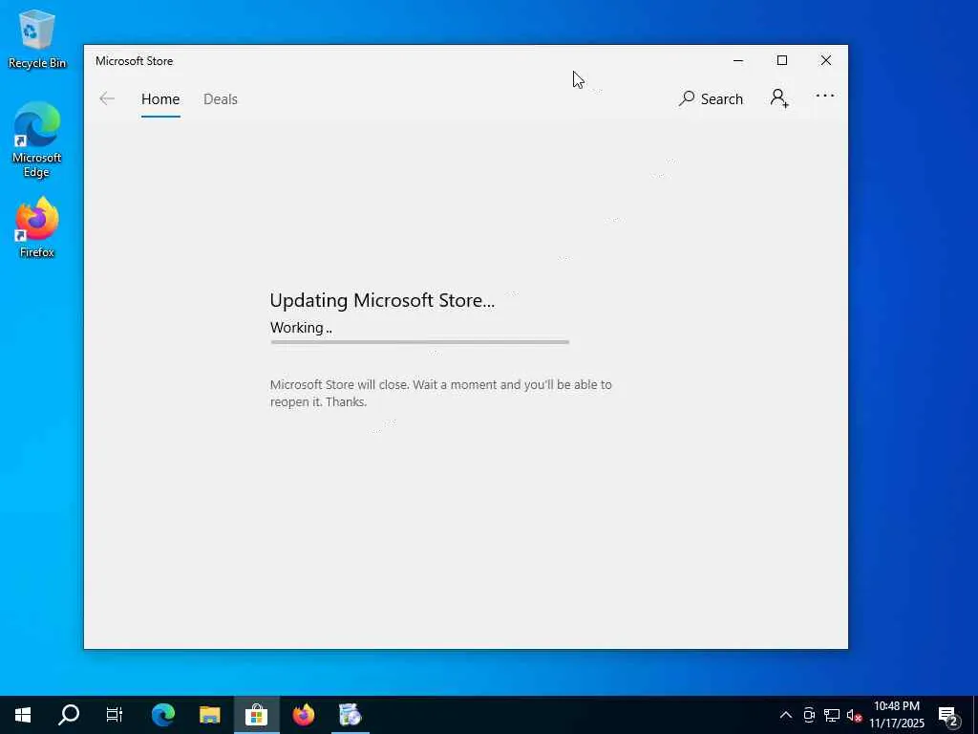Launch Edge from the taskbar
Screen dimensions: 978x734
point(163,715)
